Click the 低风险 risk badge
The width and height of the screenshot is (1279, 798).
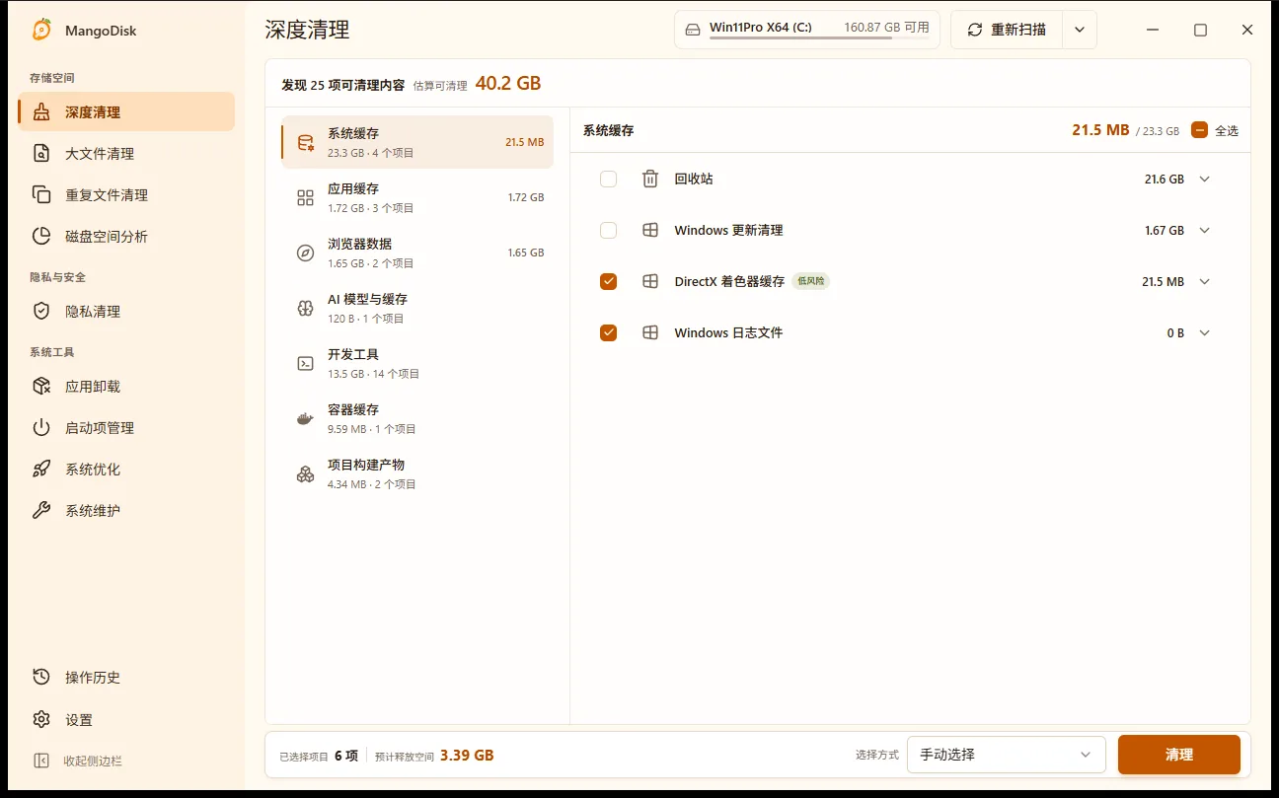point(810,282)
